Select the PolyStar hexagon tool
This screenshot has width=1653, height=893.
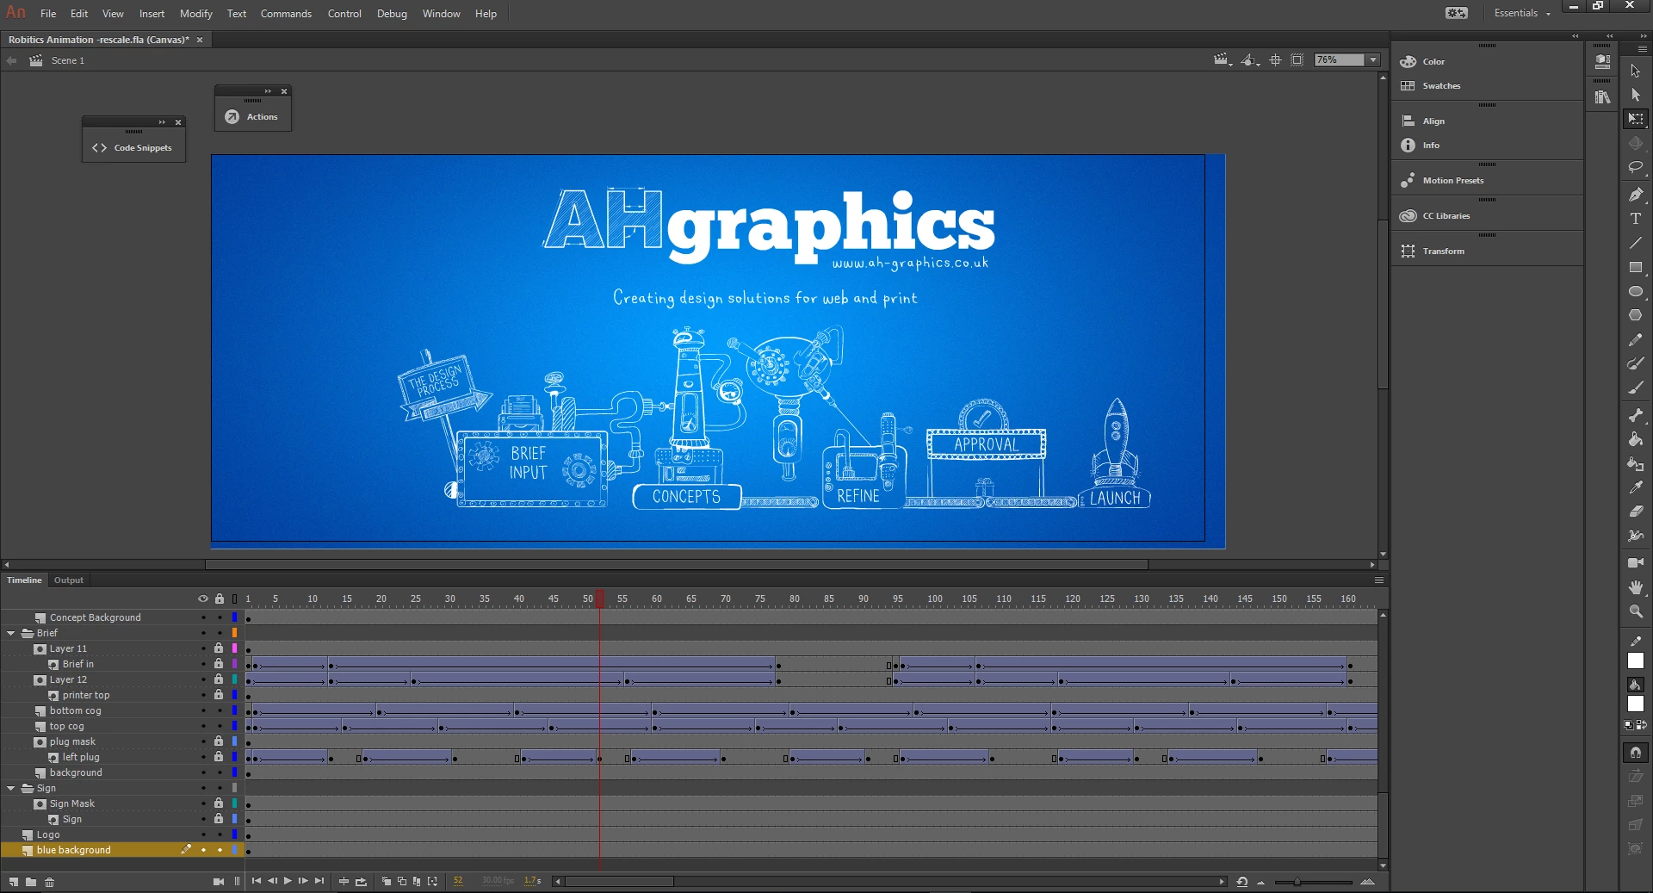tap(1636, 315)
